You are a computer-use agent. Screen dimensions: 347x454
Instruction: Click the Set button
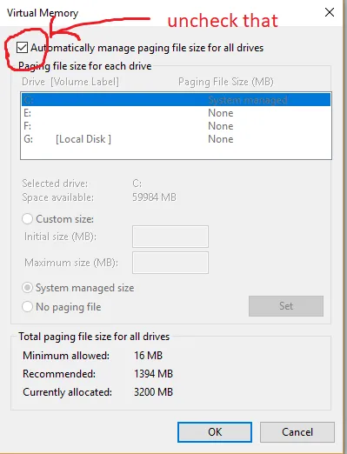point(286,306)
